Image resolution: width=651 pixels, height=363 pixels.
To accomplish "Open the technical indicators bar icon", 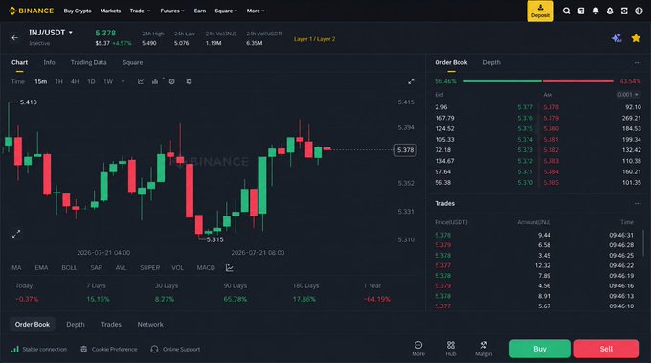I will 155,81.
